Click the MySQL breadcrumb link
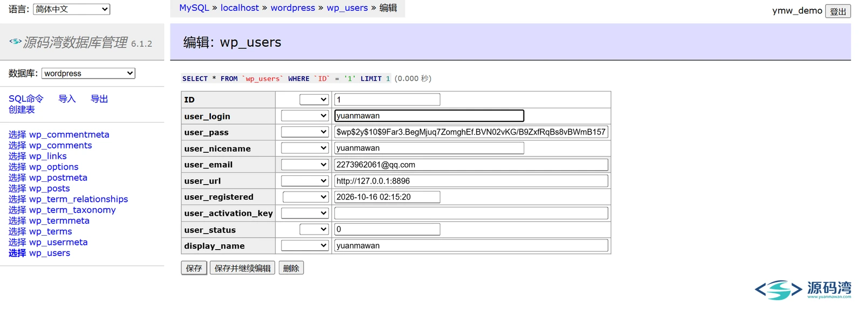The height and width of the screenshot is (311, 863). [194, 8]
